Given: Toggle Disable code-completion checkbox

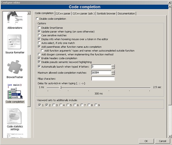Looking at the screenshot, I should click(x=37, y=19).
